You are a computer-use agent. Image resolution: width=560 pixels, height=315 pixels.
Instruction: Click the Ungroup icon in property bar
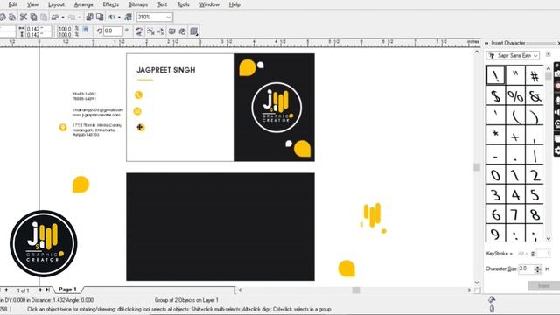tap(151, 31)
